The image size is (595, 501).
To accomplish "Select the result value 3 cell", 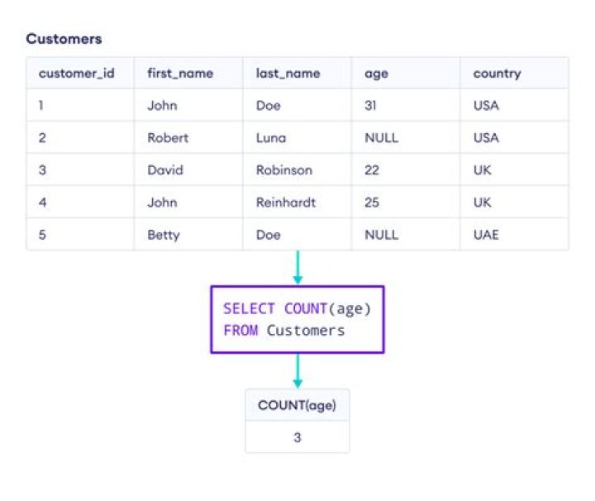I will [x=297, y=437].
